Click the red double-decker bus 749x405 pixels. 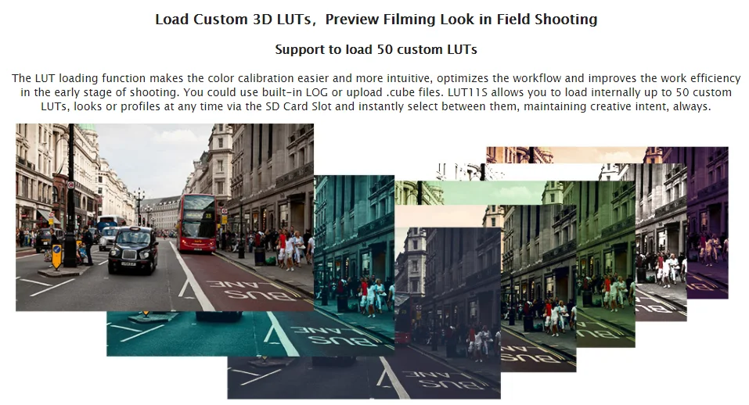196,224
